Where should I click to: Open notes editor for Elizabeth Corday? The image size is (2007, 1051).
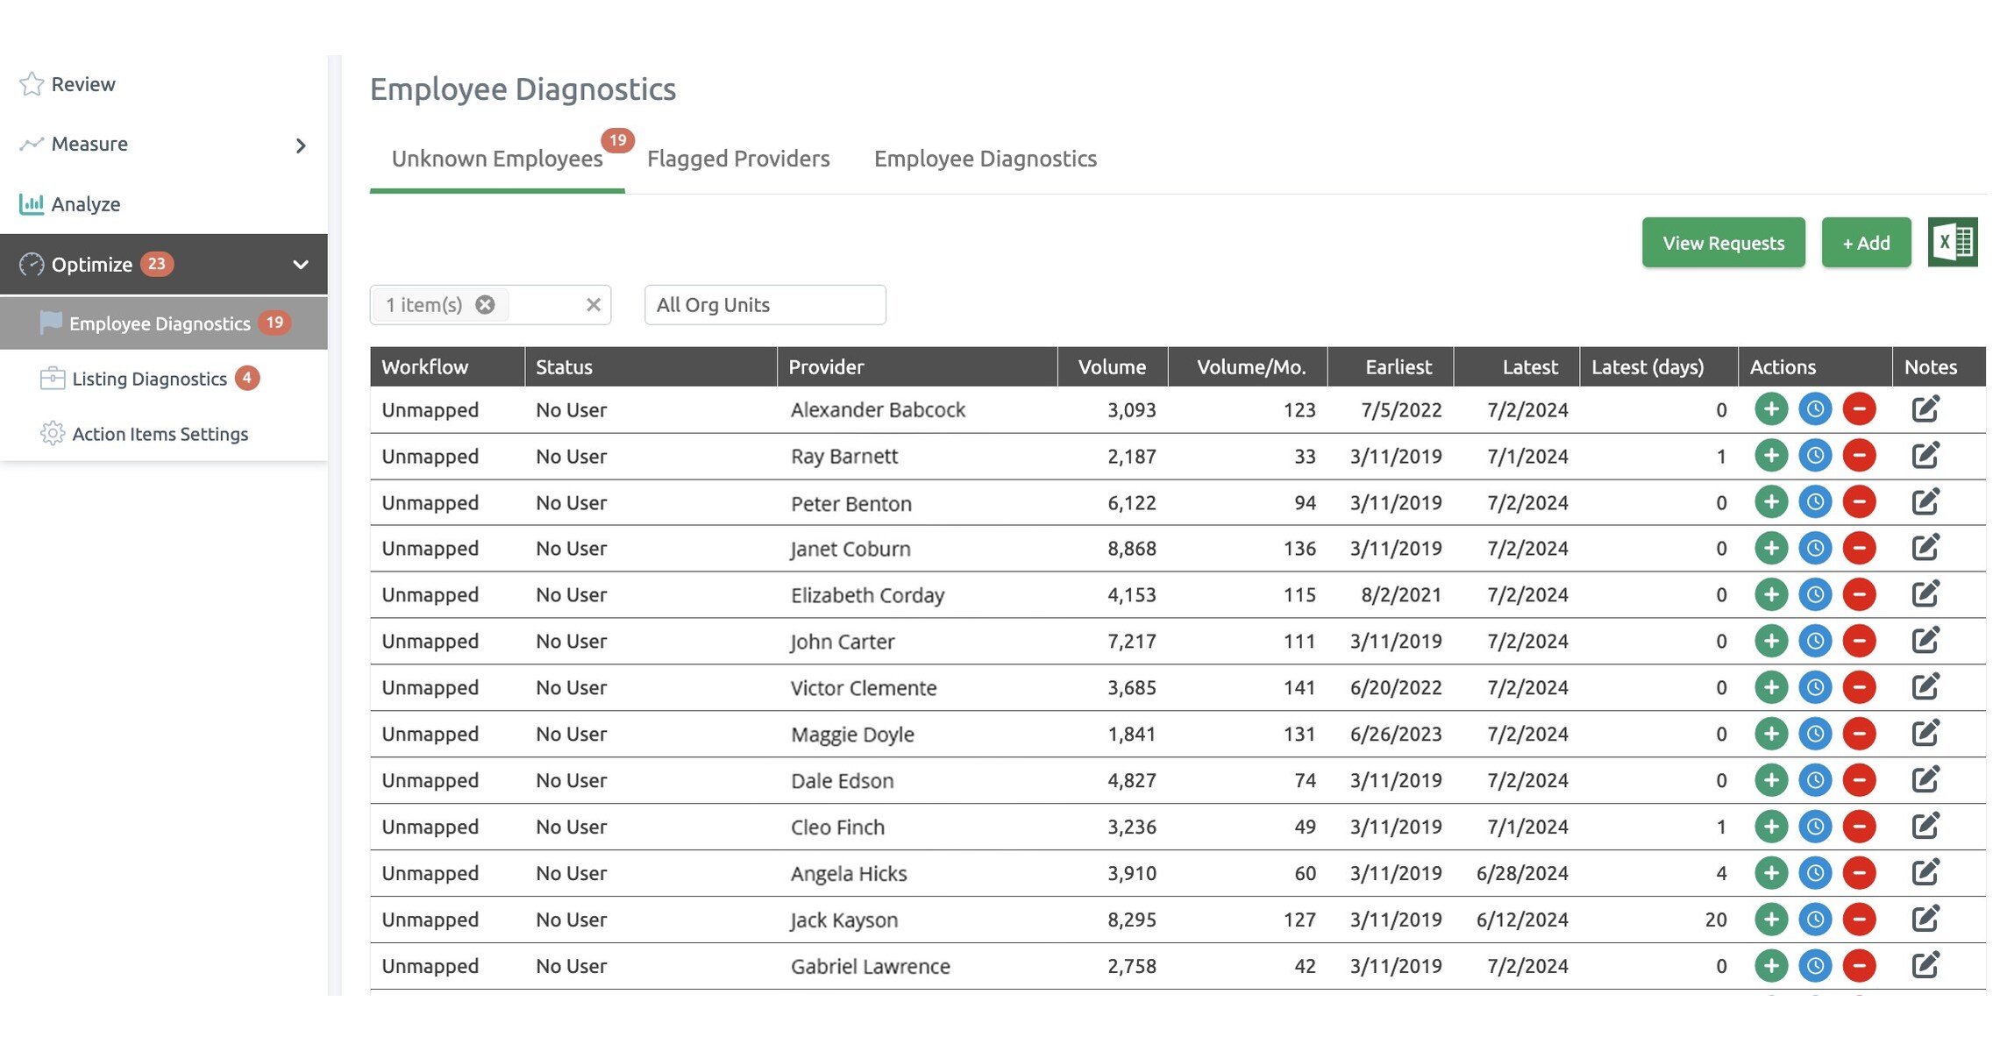pyautogui.click(x=1925, y=594)
